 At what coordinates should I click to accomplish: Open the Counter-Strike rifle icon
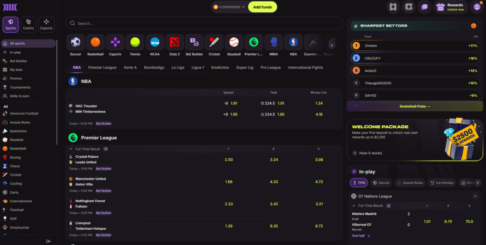(313, 42)
